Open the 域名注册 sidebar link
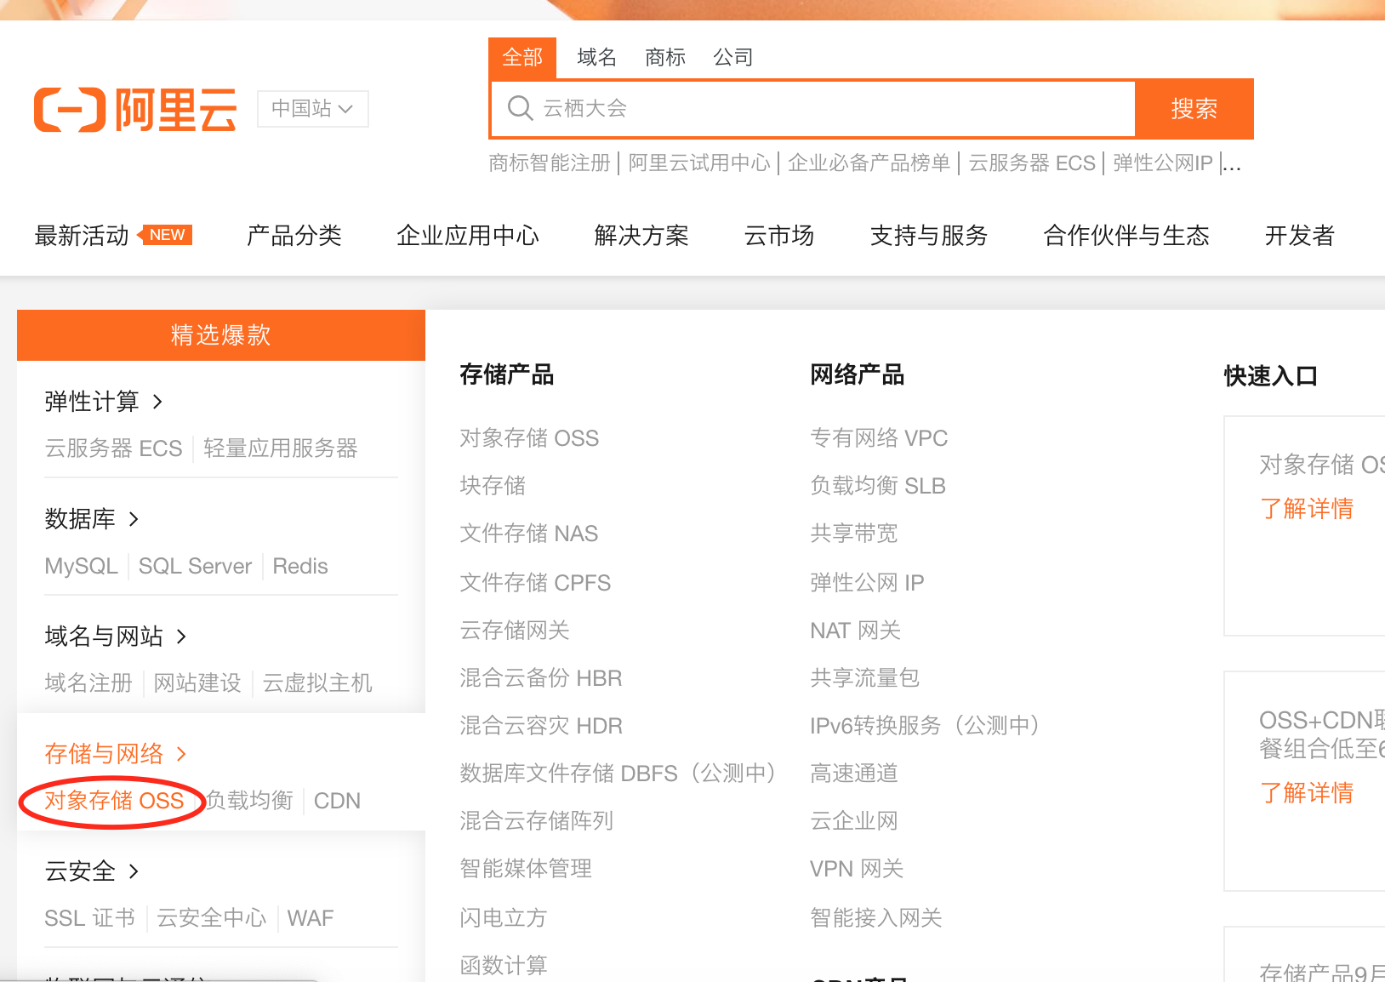1385x982 pixels. click(x=88, y=683)
